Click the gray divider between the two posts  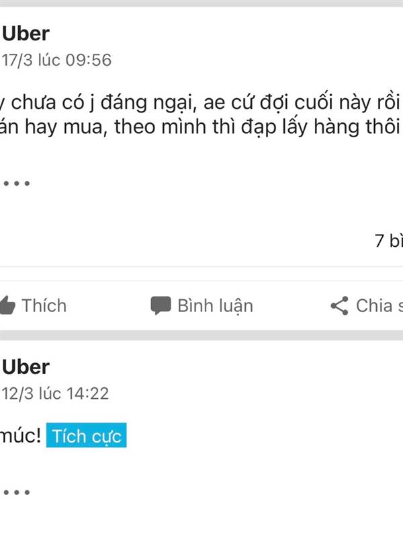pos(201,335)
